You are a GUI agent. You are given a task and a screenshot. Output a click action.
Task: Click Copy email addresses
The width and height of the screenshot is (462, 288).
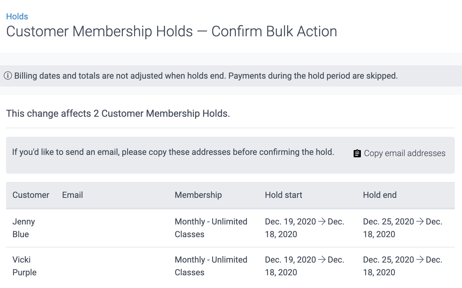(405, 153)
